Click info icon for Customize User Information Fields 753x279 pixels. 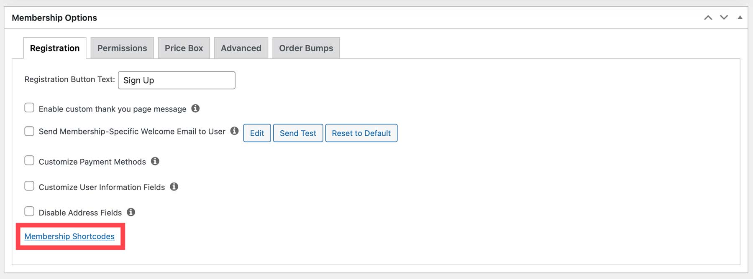coord(174,187)
